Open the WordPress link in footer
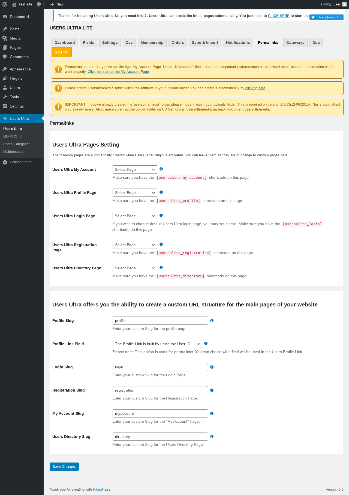The image size is (349, 495). [x=102, y=490]
